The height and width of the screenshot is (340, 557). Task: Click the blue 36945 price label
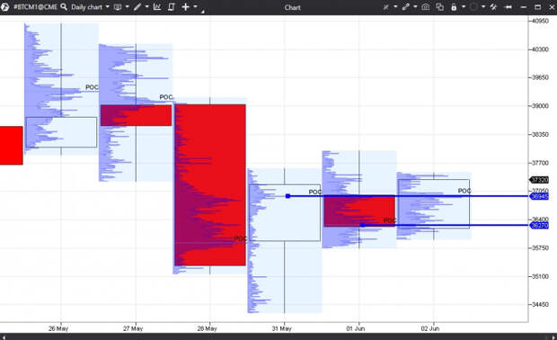539,196
